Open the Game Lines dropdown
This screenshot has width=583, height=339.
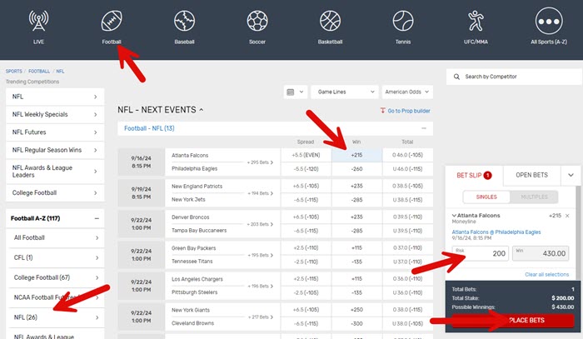(x=344, y=92)
